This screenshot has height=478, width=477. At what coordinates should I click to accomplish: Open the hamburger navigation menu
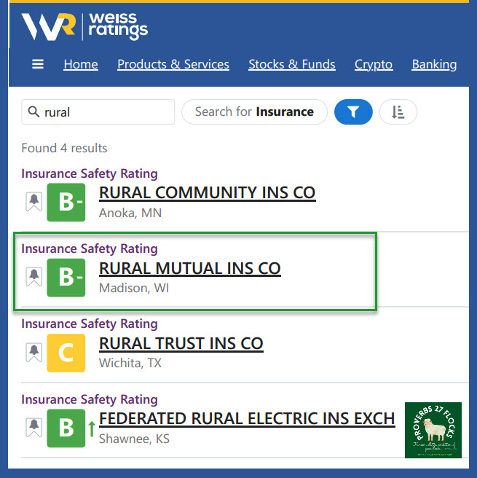point(38,64)
